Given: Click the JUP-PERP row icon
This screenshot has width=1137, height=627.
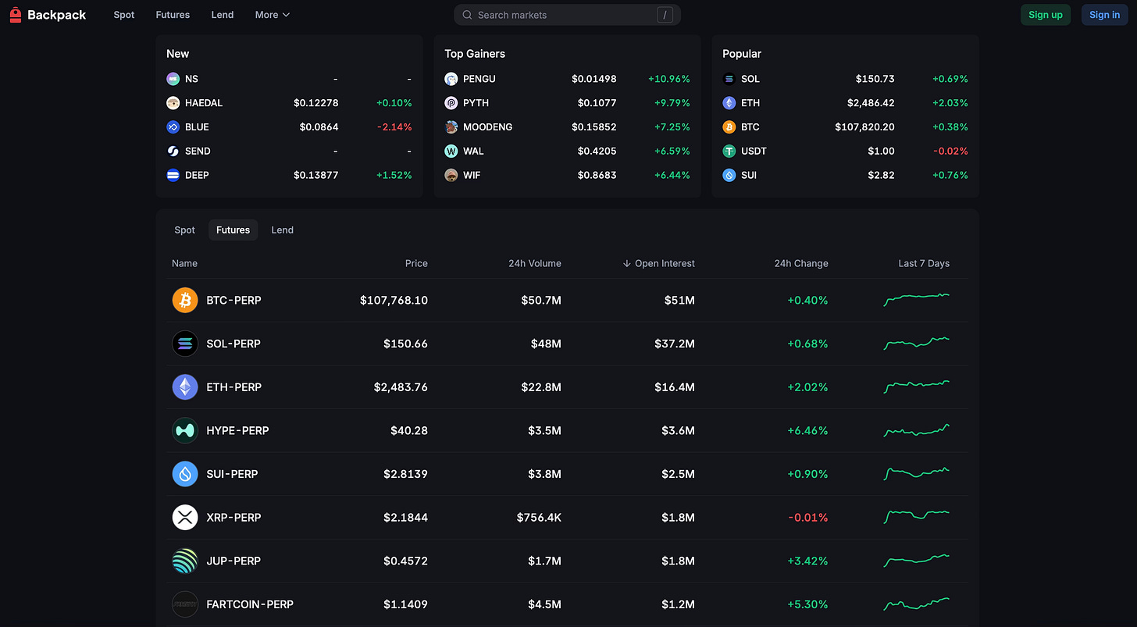Looking at the screenshot, I should (x=185, y=561).
